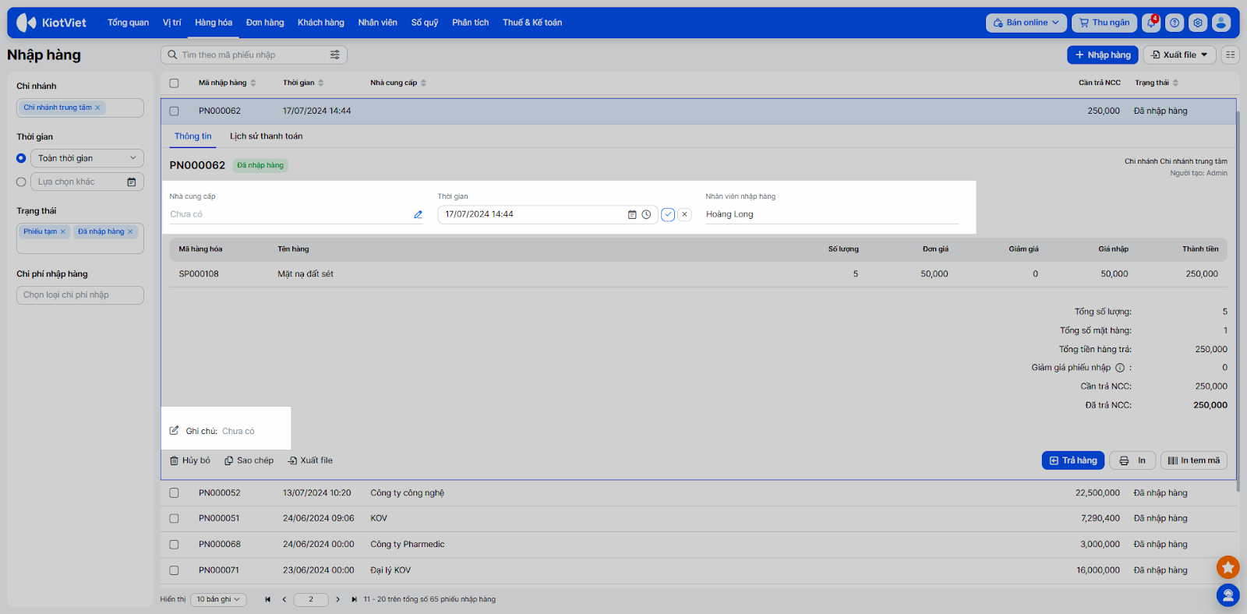
Task: Open the Xuất file dropdown
Action: pyautogui.click(x=1179, y=55)
